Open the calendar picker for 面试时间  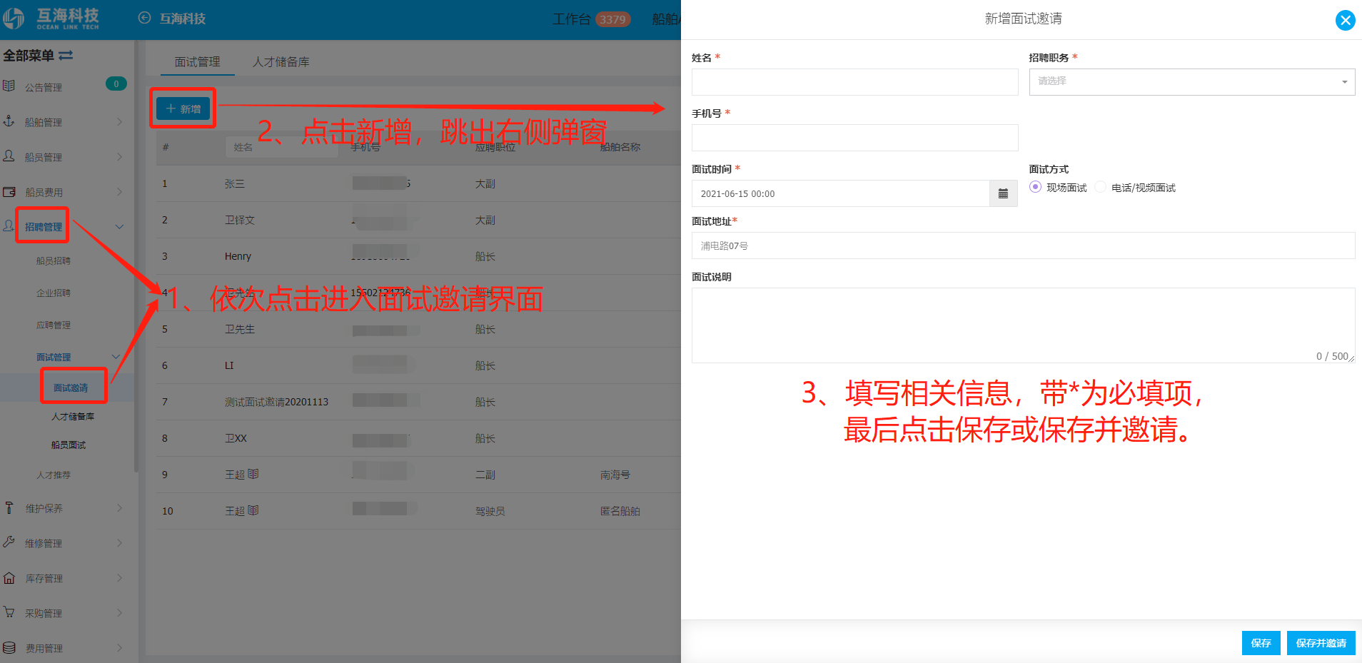(1003, 193)
